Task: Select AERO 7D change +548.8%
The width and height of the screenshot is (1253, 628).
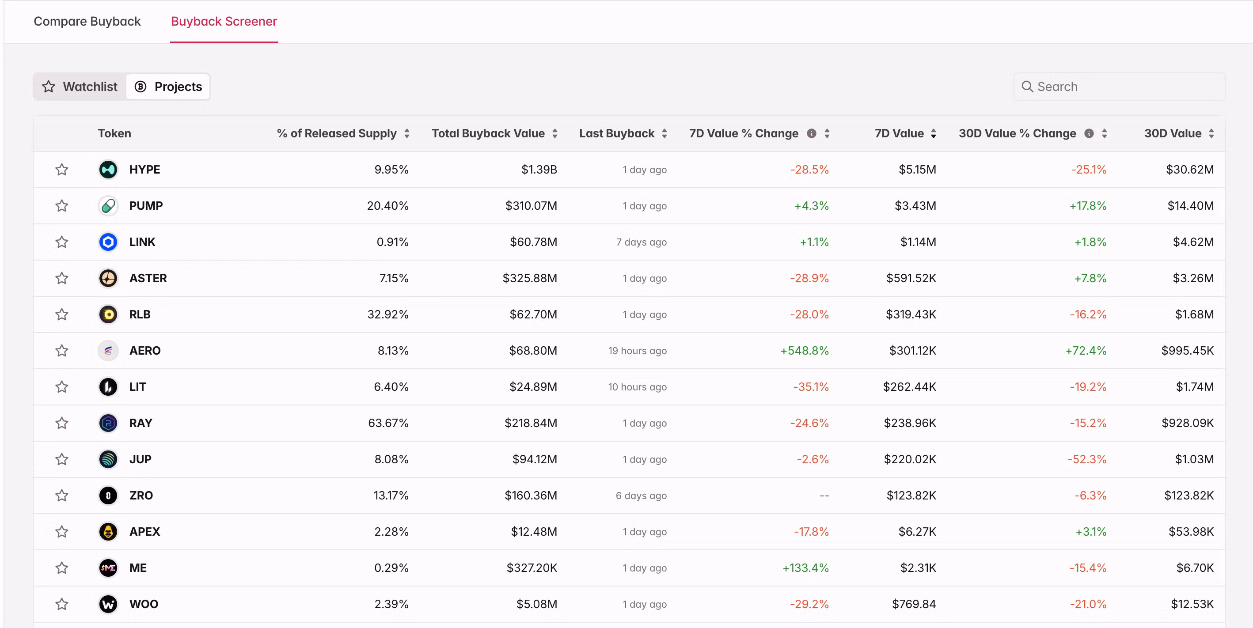Action: point(805,351)
